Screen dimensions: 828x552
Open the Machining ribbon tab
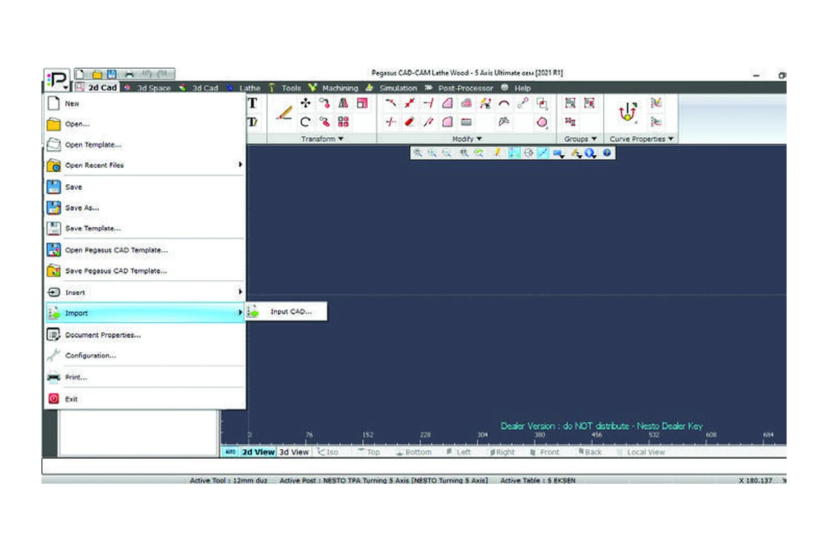pos(339,88)
